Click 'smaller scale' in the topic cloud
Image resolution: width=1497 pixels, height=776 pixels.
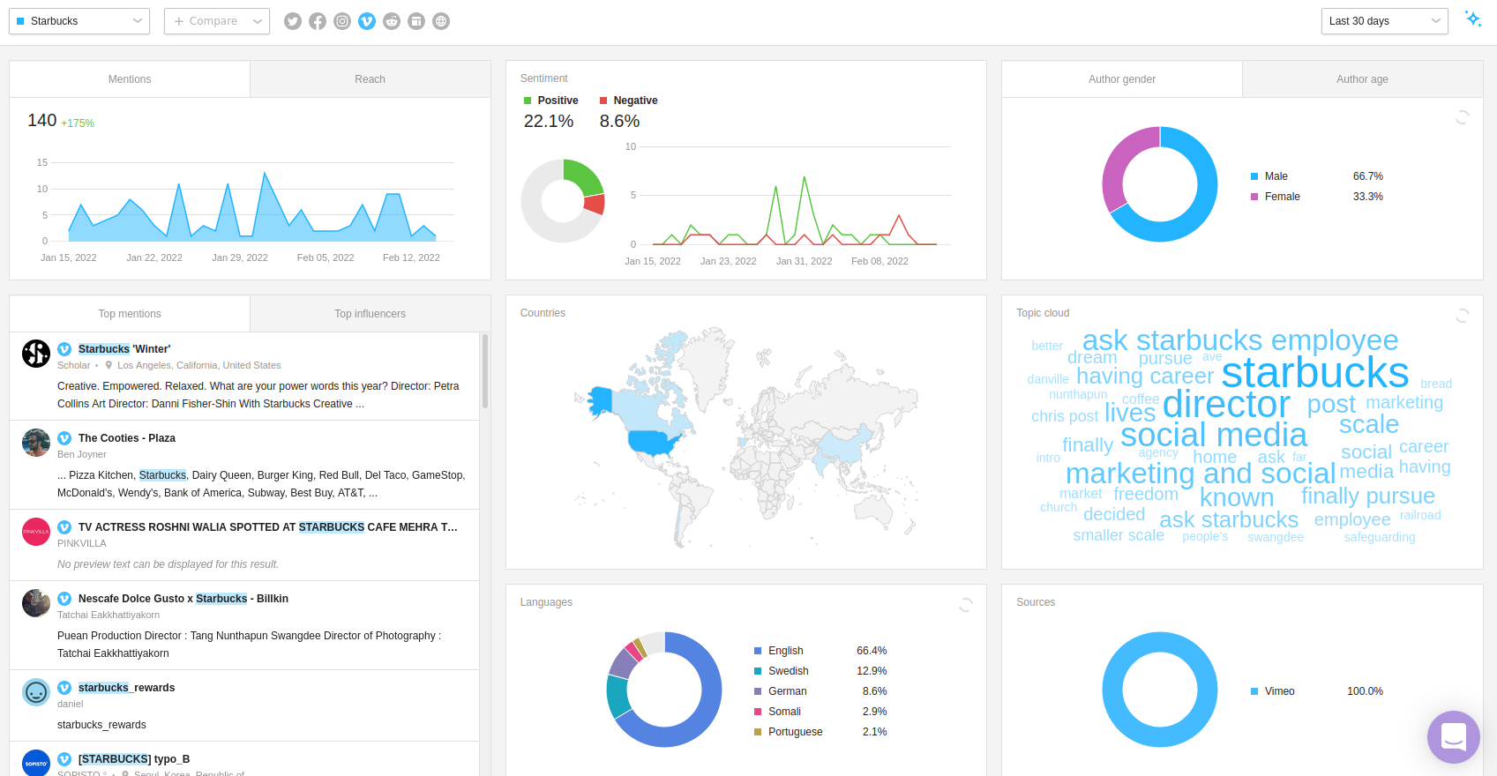point(1119,535)
